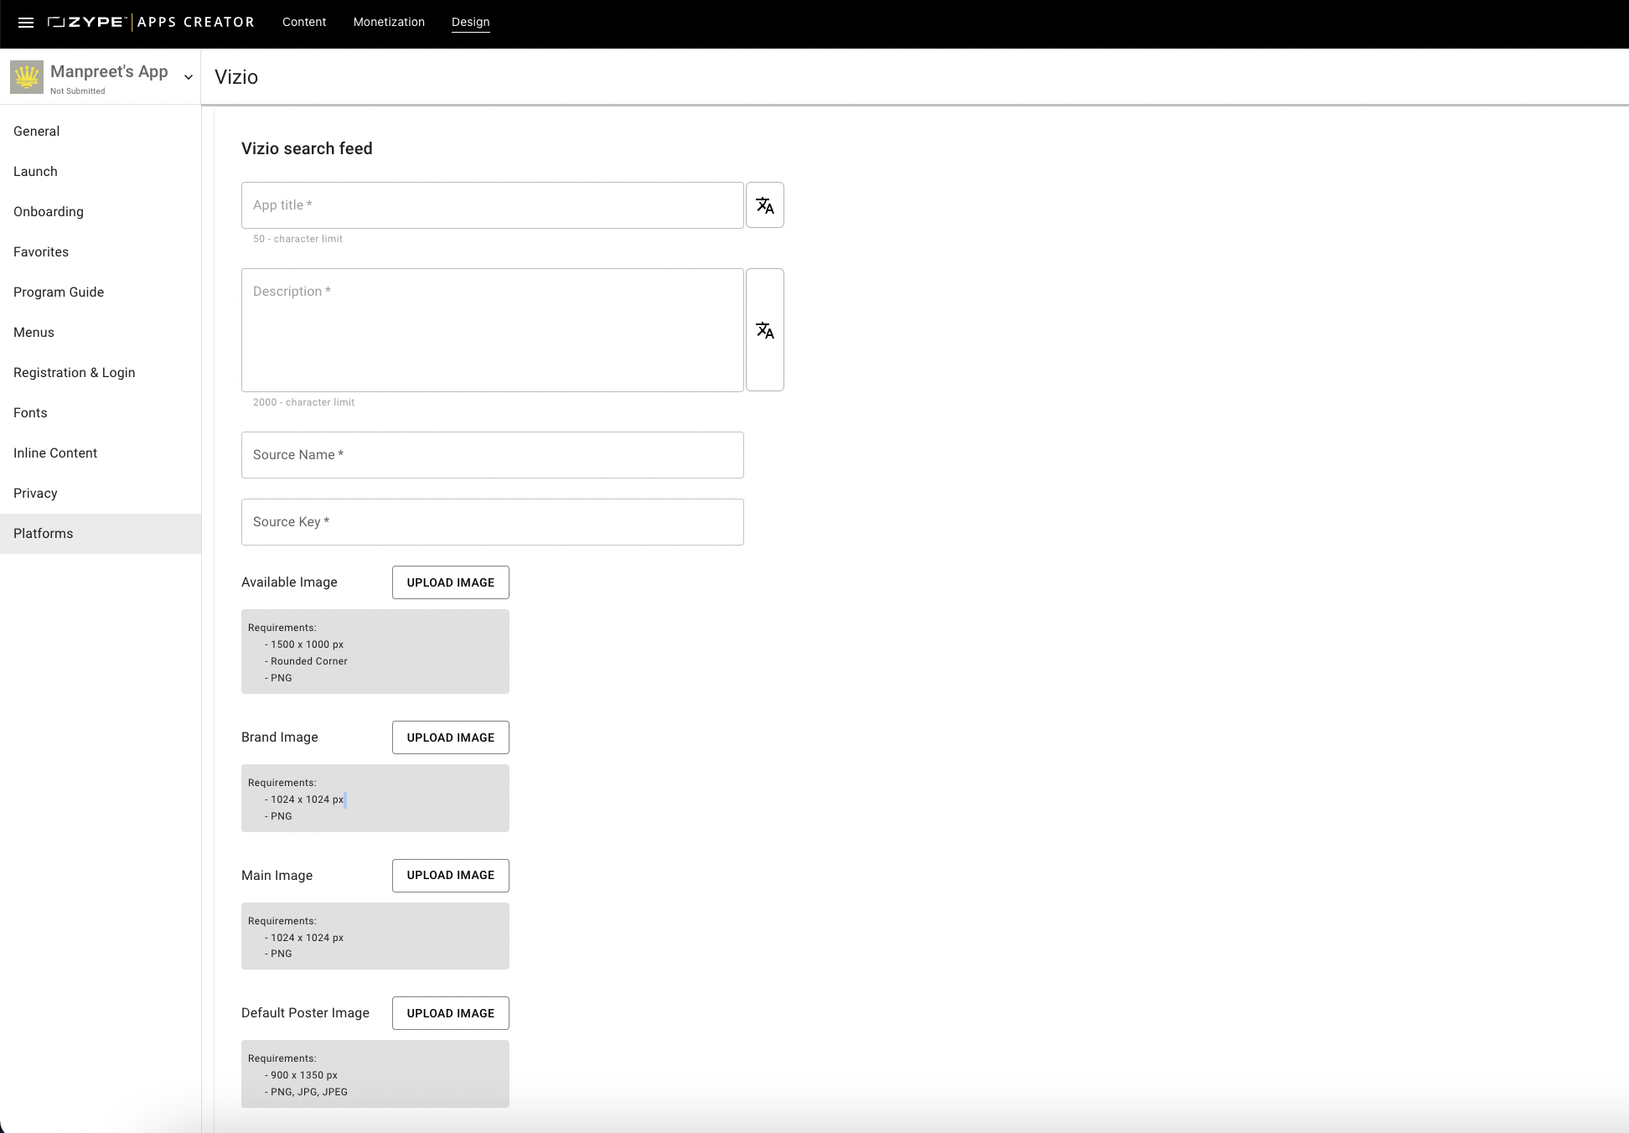Image resolution: width=1629 pixels, height=1133 pixels.
Task: Click the Default Poster Image label
Action: tap(305, 1013)
